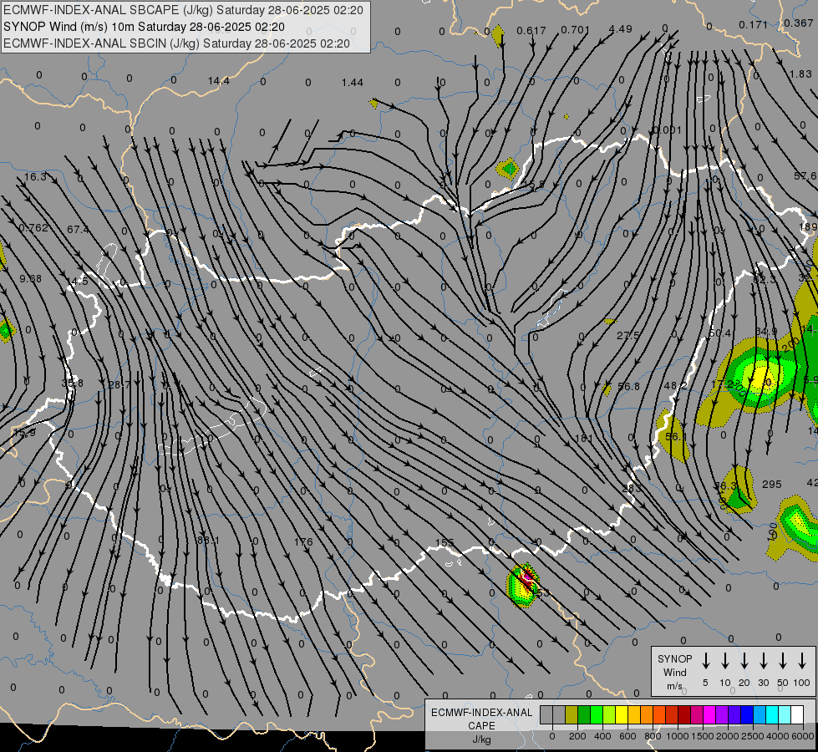
Task: Click the wind arrow above 50 m/s
Action: [x=783, y=661]
